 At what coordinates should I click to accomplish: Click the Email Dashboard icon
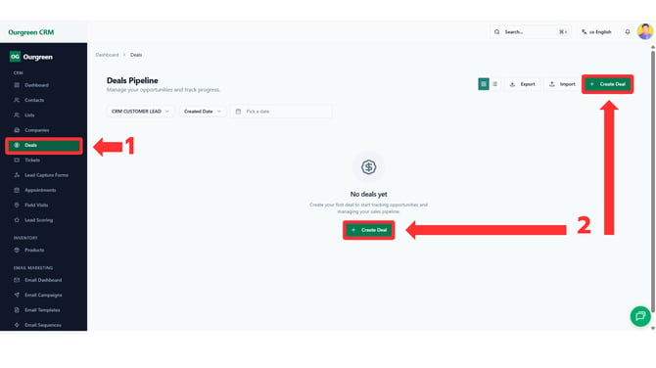[x=17, y=280]
